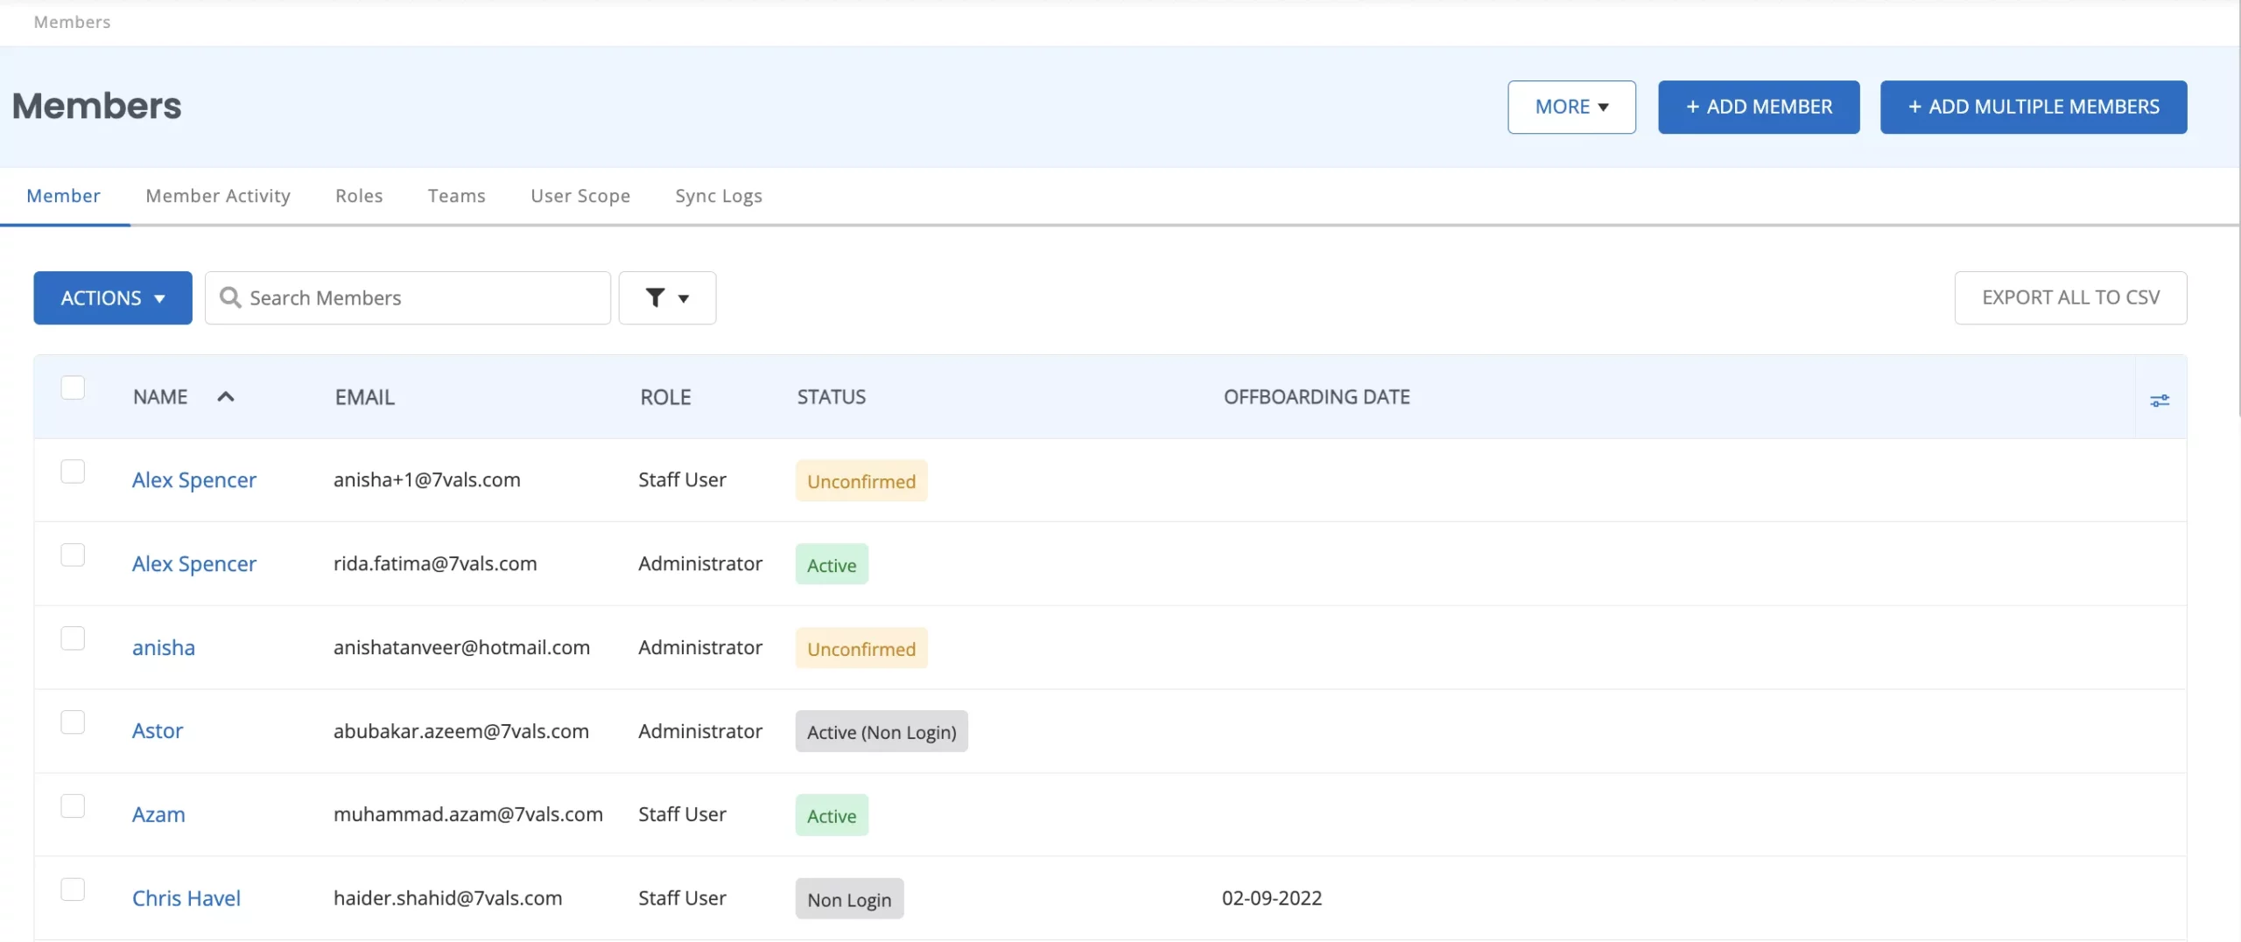2241x942 pixels.
Task: Click the column settings sliders icon
Action: point(2159,400)
